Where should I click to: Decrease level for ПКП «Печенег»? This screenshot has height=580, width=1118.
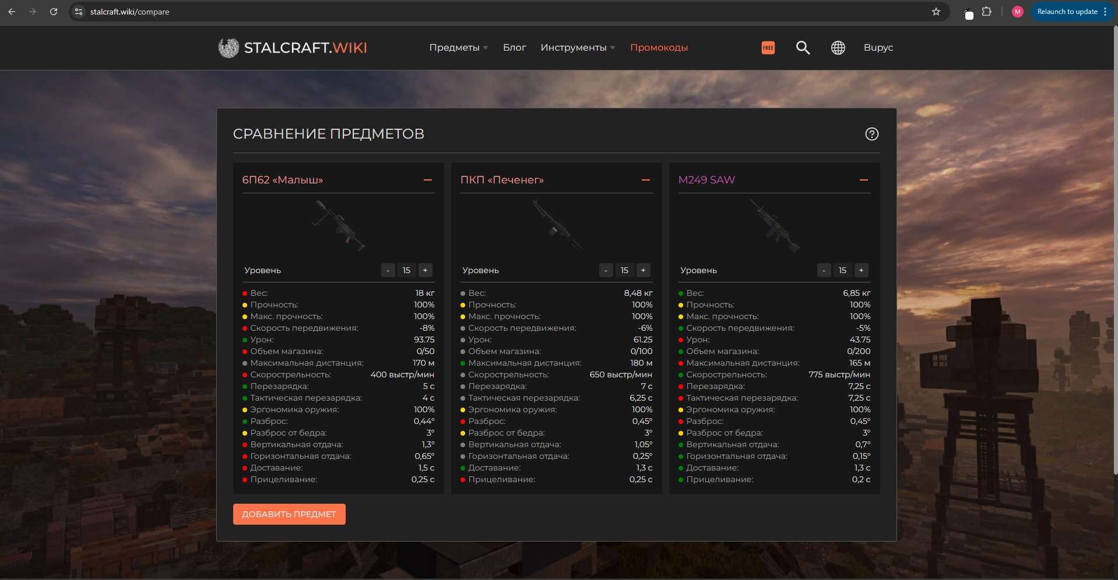(606, 270)
